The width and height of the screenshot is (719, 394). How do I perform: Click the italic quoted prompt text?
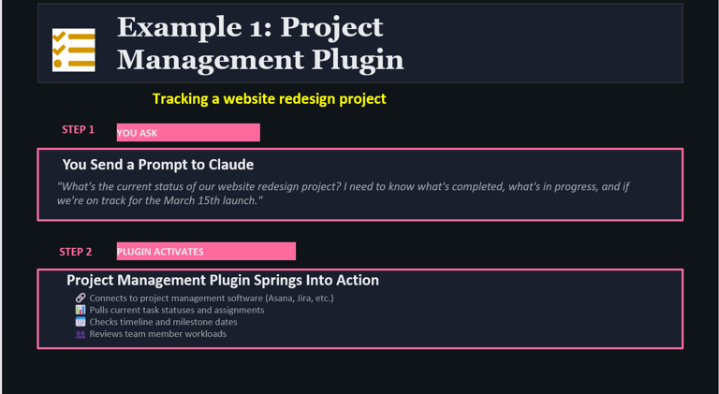[x=343, y=194]
